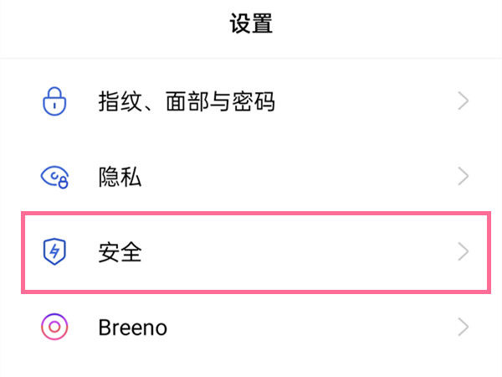The width and height of the screenshot is (502, 377).
Task: Choose the 安全 text label
Action: click(120, 252)
